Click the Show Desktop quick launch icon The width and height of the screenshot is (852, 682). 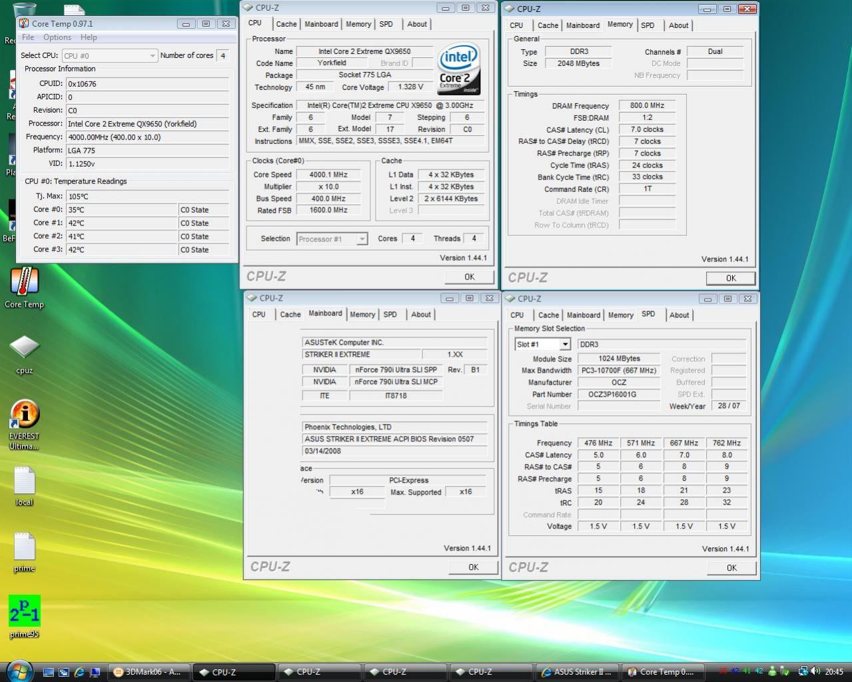pos(48,672)
